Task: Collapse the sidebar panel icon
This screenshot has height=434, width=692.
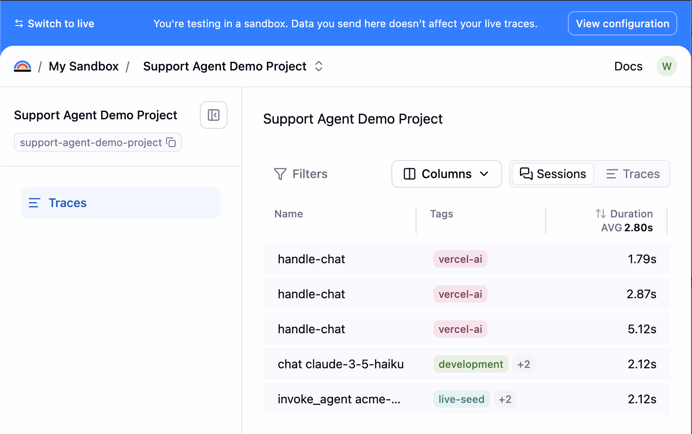Action: (214, 115)
